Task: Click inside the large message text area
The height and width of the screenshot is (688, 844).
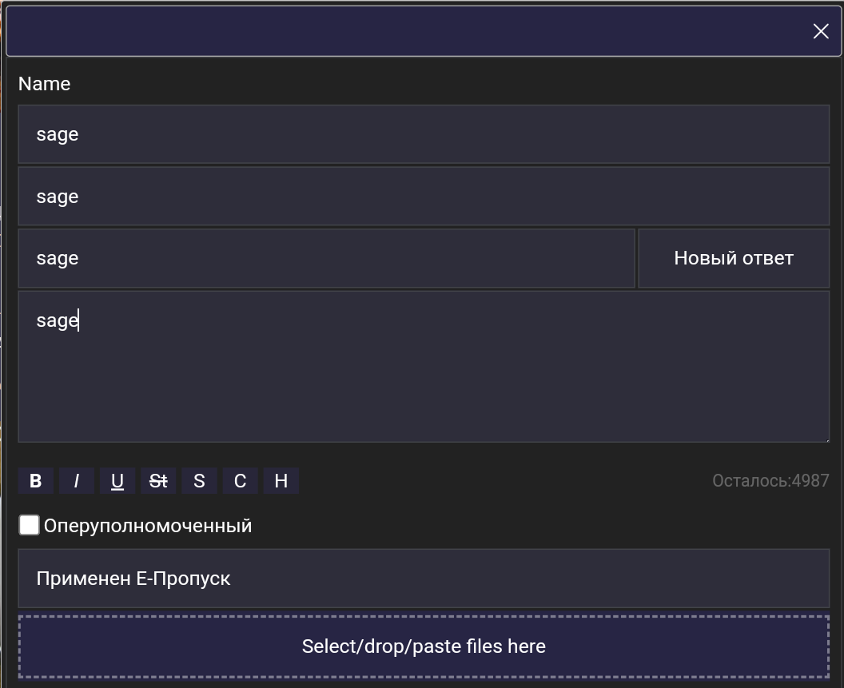Action: (424, 367)
